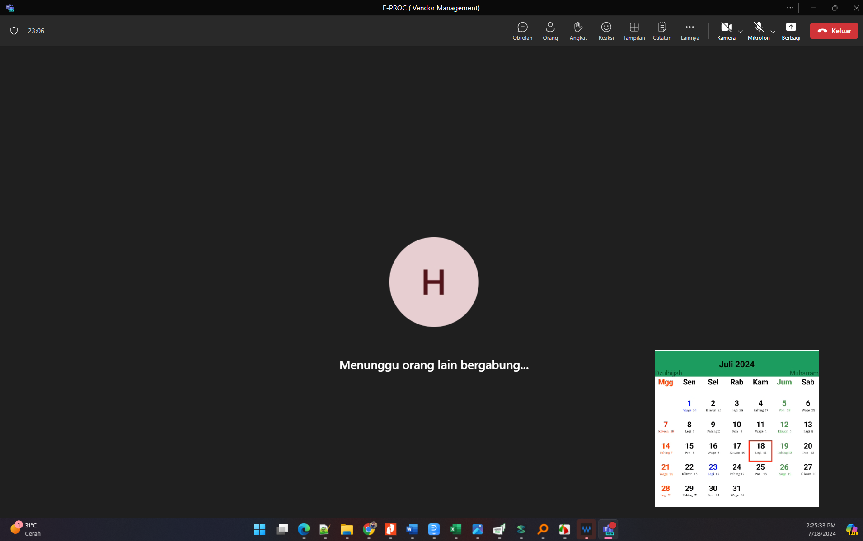Raise hand with Angkat icon
The width and height of the screenshot is (863, 541).
pos(578,31)
